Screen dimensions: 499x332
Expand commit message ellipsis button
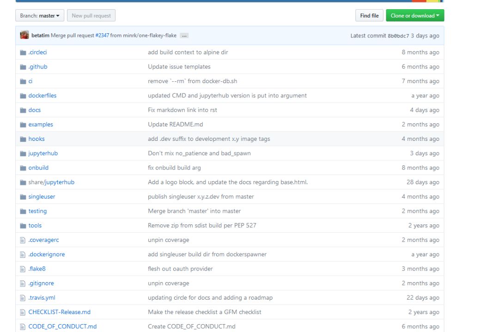pos(184,36)
